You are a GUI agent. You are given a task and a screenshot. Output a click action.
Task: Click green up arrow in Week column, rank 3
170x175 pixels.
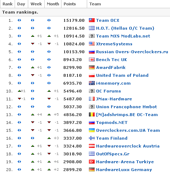coord(32,36)
